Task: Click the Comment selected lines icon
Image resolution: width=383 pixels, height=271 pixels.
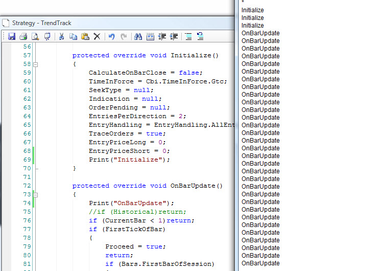Action: (188, 36)
